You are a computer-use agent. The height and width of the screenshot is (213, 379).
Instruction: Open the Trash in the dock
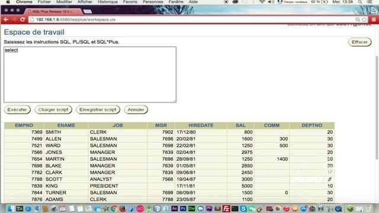368,209
